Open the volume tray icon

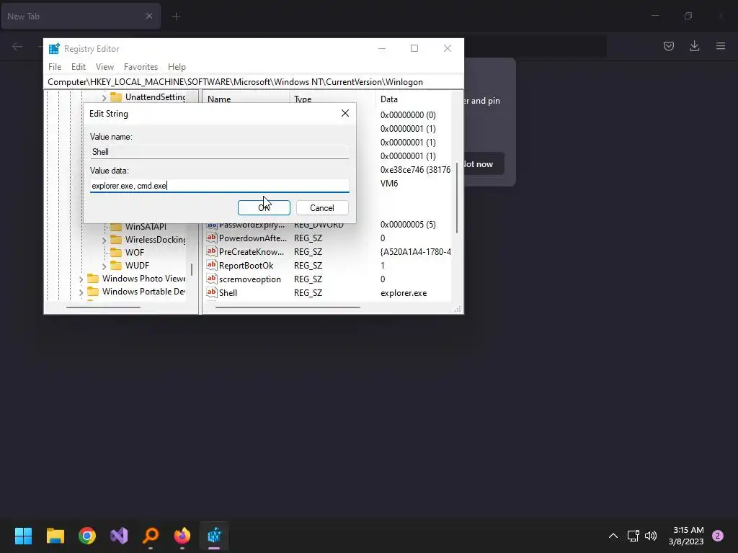coord(651,536)
